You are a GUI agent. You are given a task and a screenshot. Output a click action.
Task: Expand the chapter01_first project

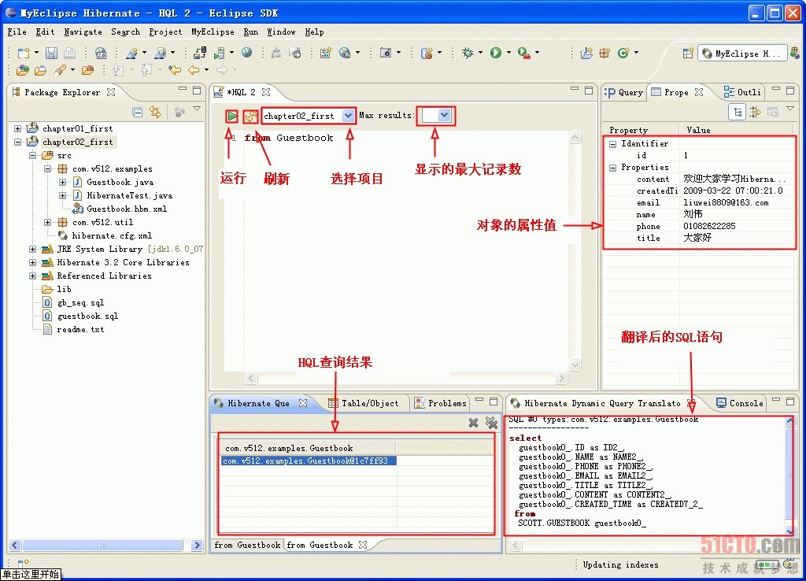point(17,128)
